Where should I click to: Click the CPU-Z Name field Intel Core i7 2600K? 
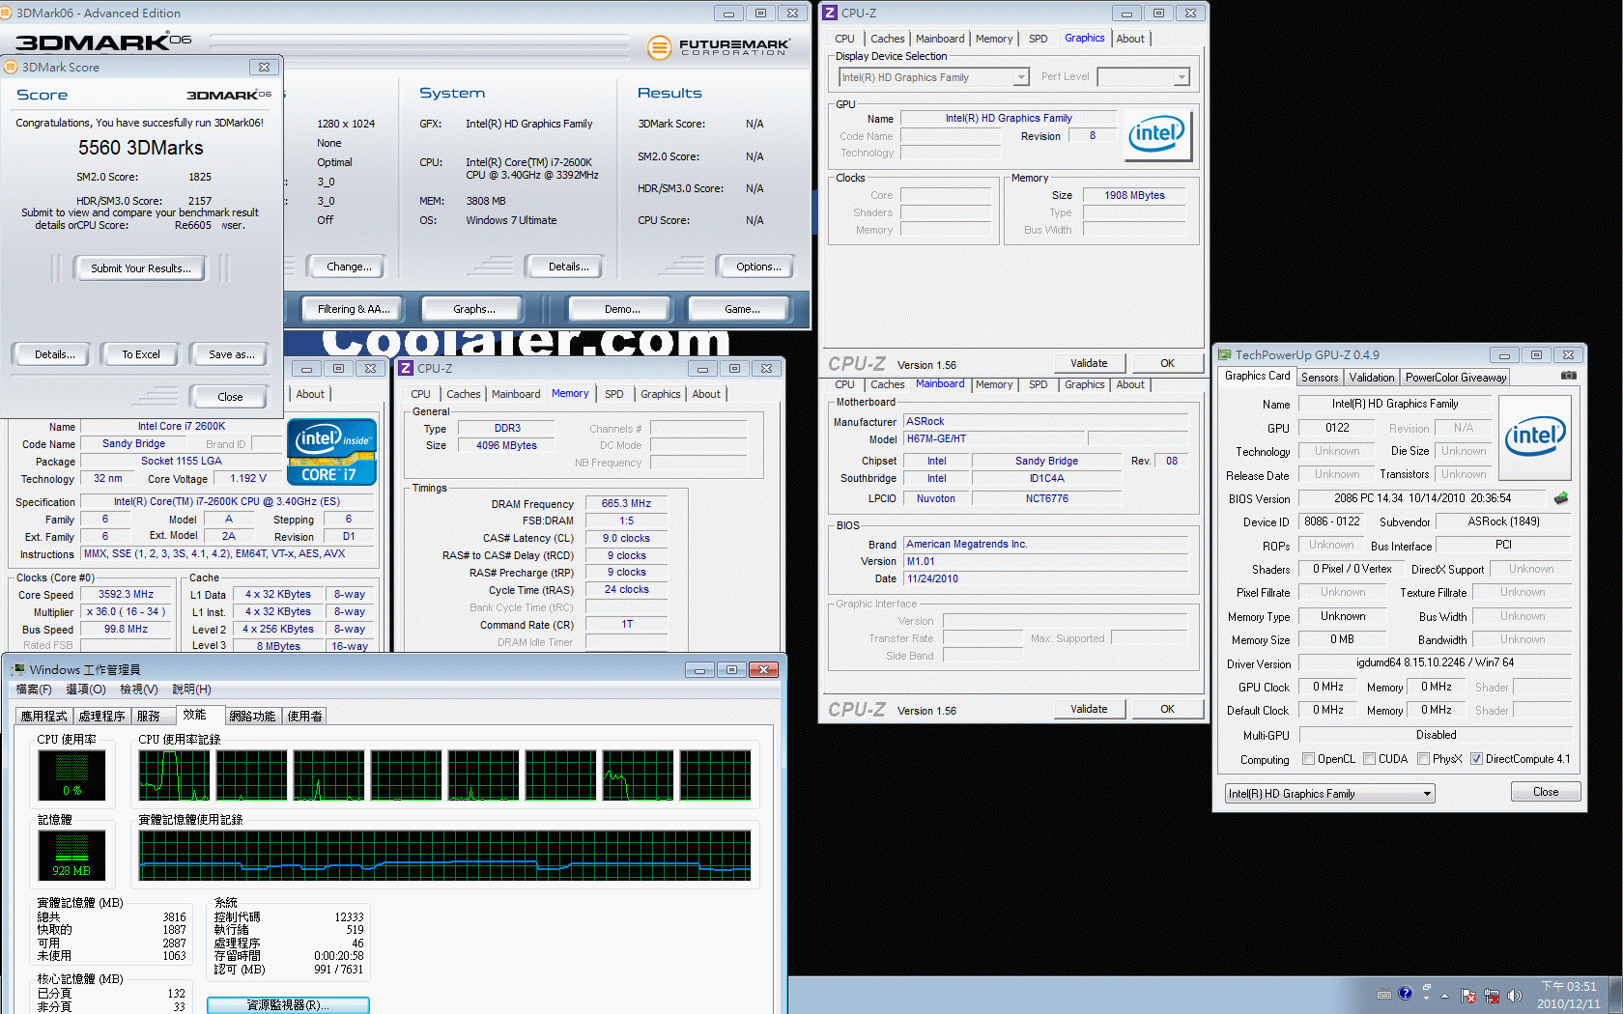point(181,426)
